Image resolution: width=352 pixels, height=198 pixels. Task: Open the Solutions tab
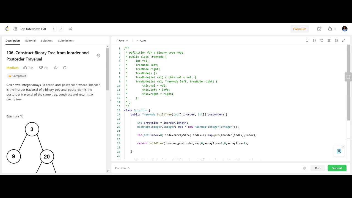47,40
